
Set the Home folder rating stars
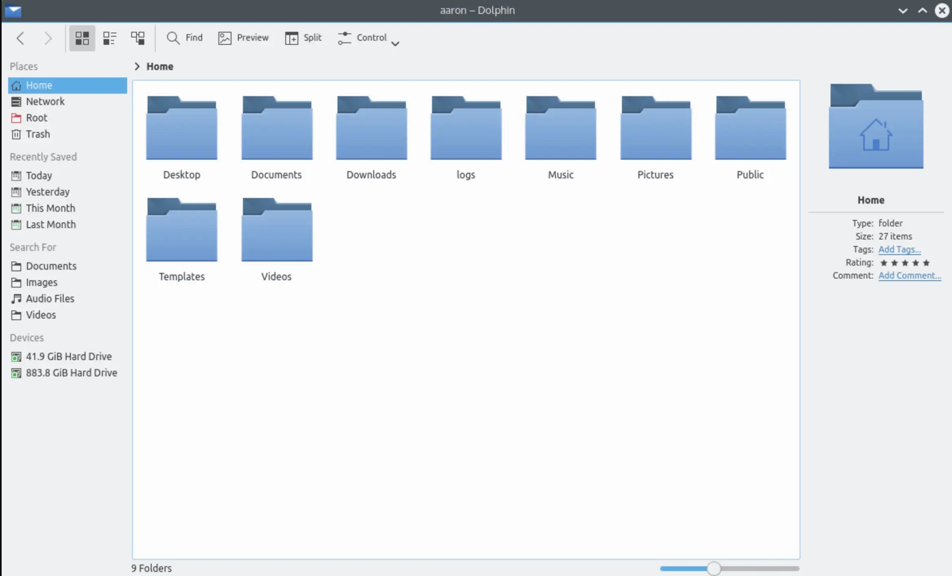[x=906, y=263]
